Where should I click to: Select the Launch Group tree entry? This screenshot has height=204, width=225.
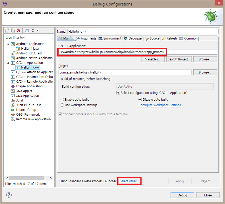point(26,110)
